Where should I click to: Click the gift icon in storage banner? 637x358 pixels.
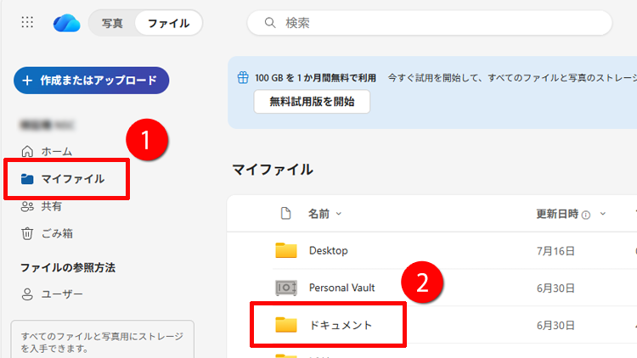[x=242, y=78]
